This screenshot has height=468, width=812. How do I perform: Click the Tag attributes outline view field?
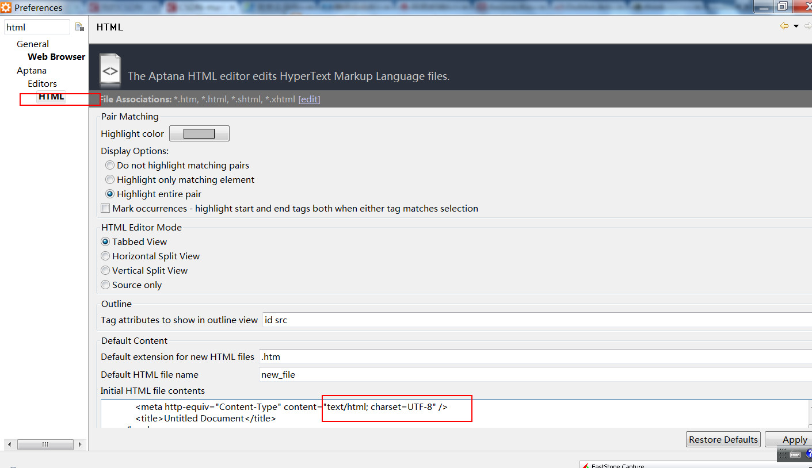pos(537,320)
